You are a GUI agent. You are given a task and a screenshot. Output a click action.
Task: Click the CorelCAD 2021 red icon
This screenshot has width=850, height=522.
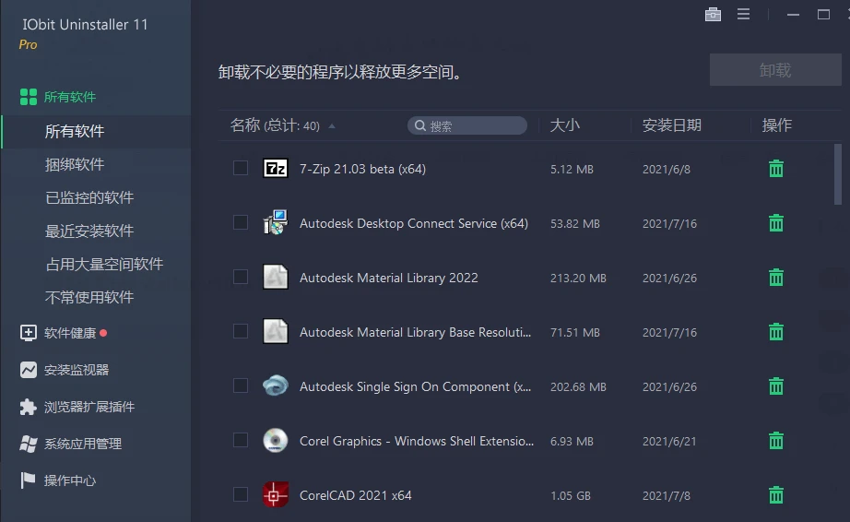(276, 494)
